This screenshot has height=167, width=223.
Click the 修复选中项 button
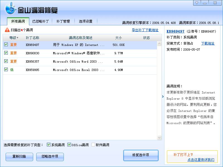point(141,155)
